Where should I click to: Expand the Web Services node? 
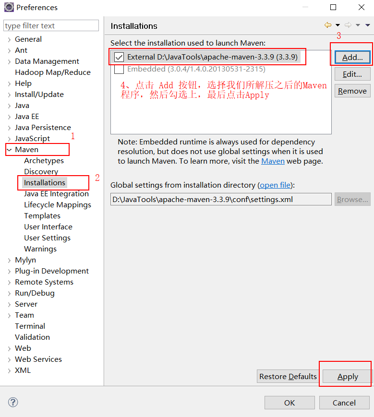[9, 359]
